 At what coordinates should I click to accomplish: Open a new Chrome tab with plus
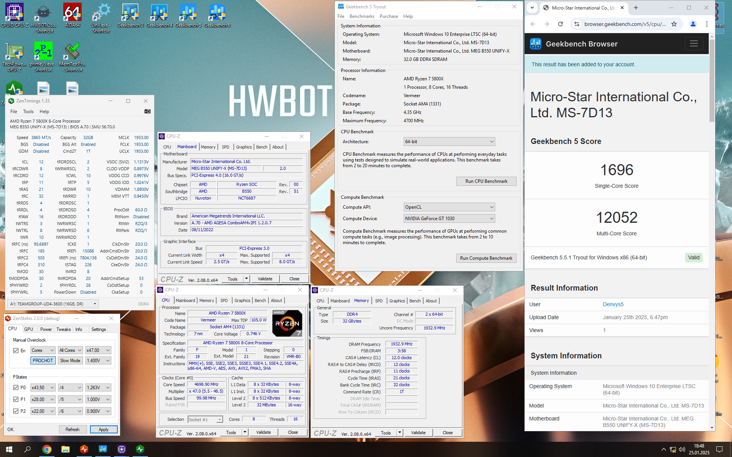(x=636, y=8)
